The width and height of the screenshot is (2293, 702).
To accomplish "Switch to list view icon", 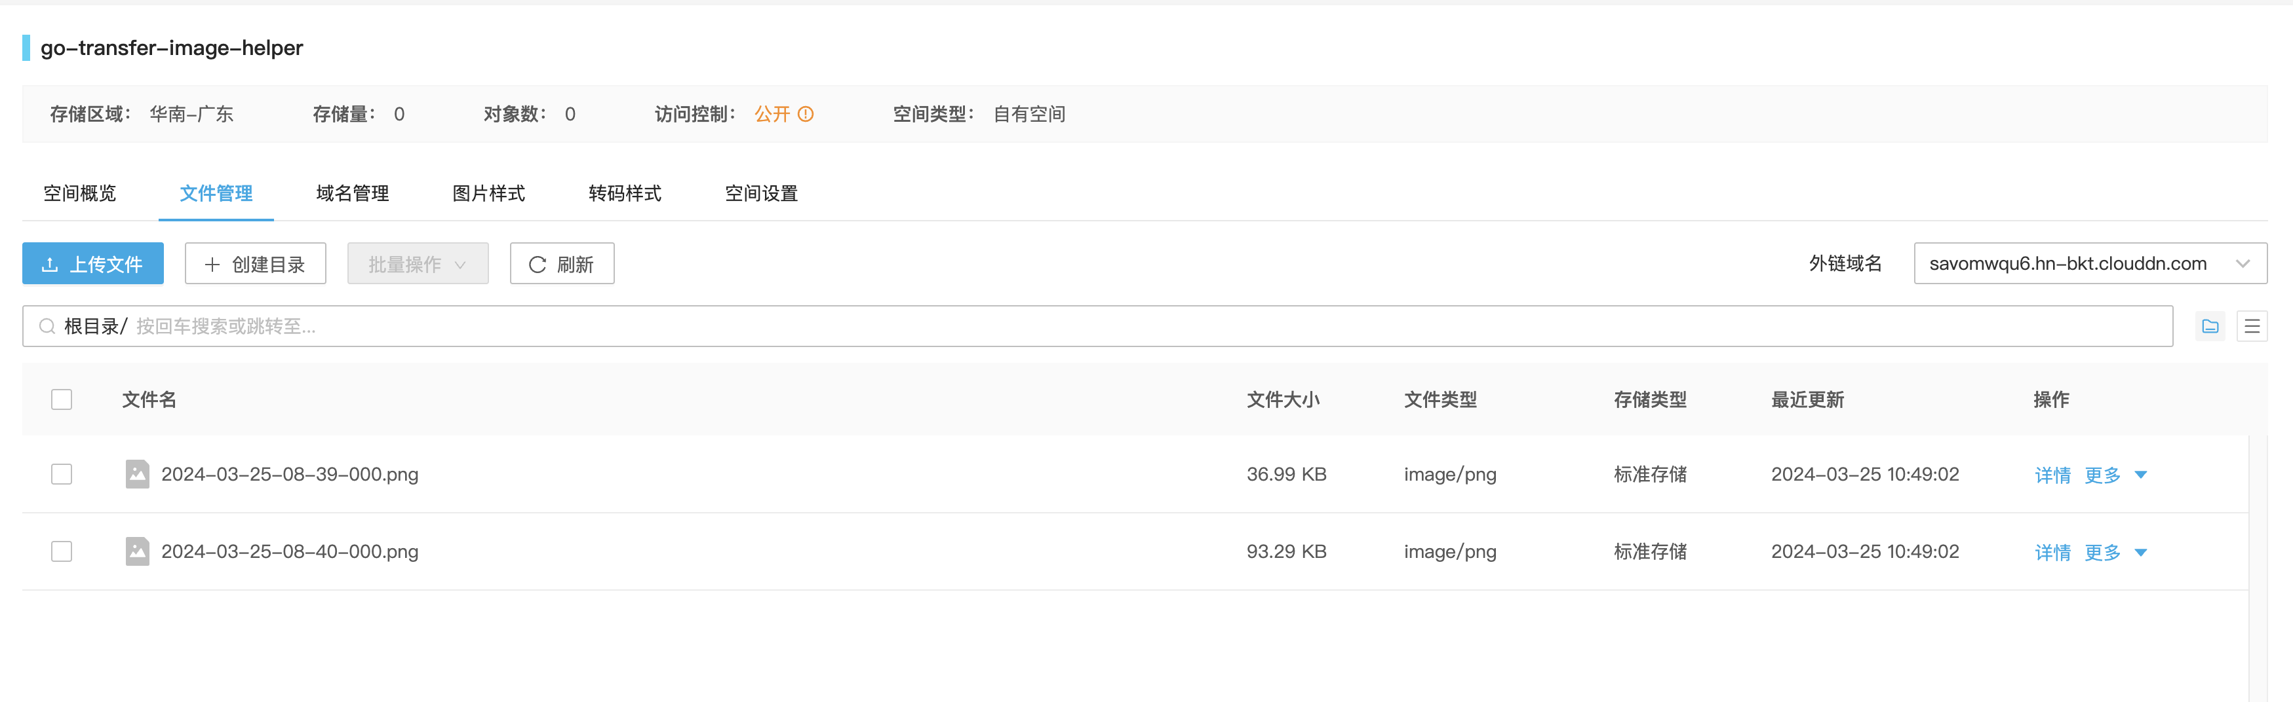I will [2252, 327].
